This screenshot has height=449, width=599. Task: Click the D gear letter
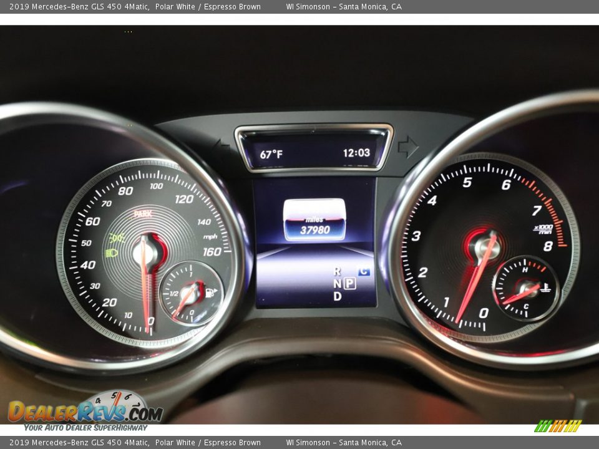pos(338,296)
